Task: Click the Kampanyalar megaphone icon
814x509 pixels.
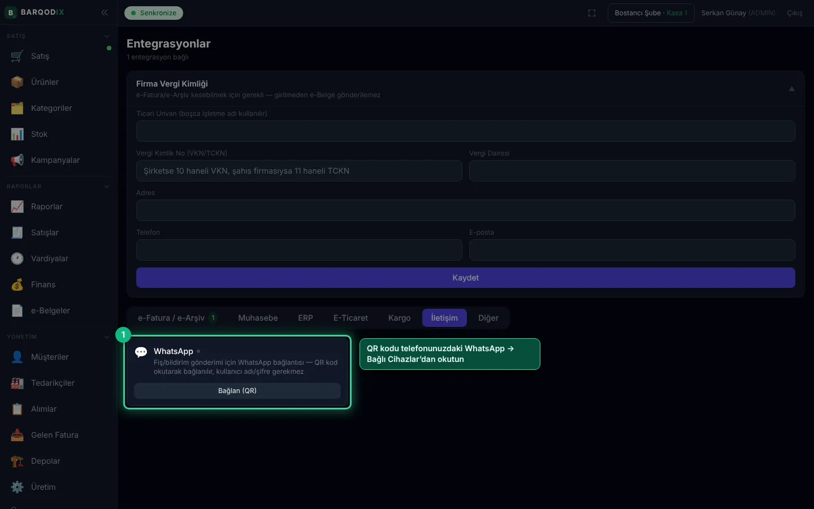Action: 17,160
